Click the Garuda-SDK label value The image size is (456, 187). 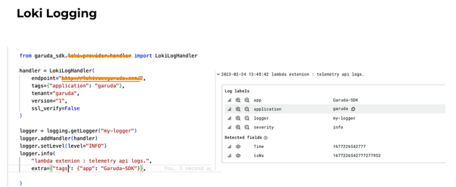[345, 100]
